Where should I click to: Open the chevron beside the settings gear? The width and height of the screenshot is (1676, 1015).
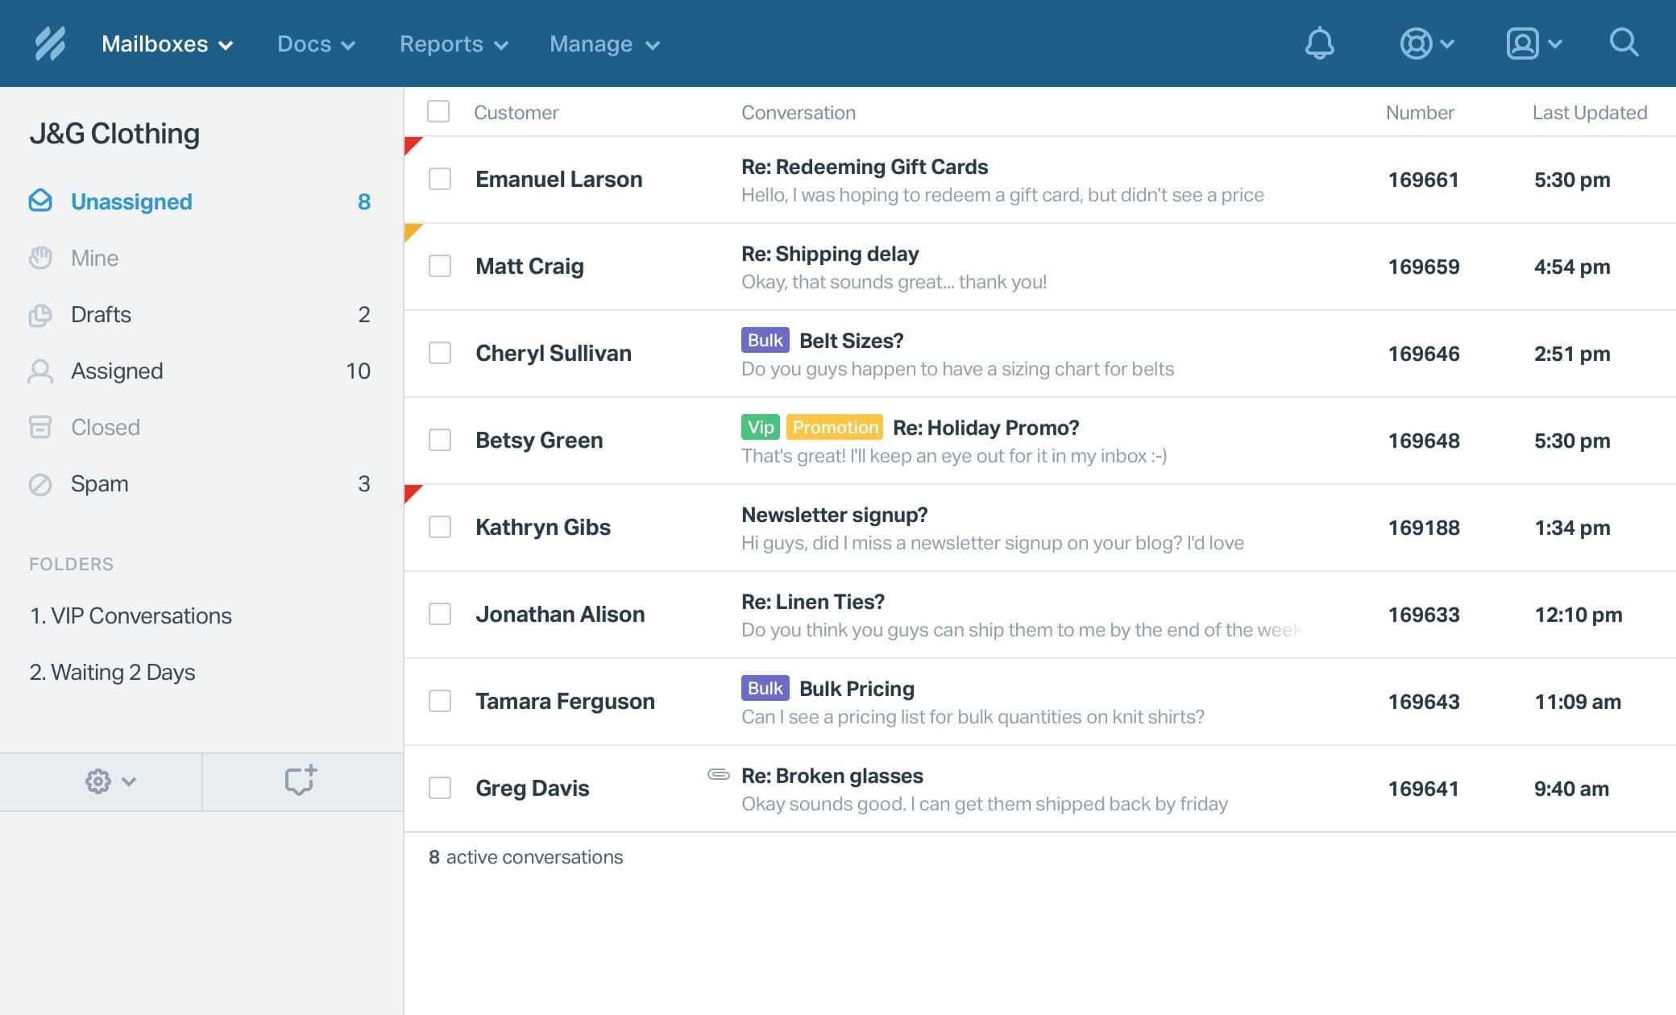pyautogui.click(x=129, y=781)
